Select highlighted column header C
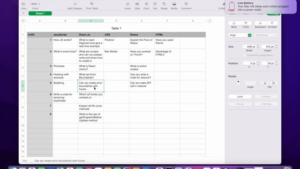Screen dimensions: 300x169 pyautogui.click(x=91, y=21)
